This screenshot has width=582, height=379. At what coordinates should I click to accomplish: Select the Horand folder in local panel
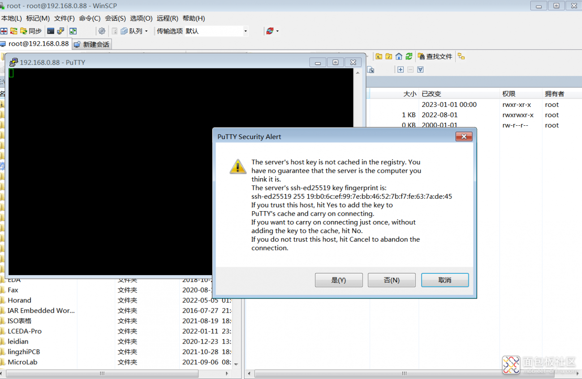click(x=19, y=300)
